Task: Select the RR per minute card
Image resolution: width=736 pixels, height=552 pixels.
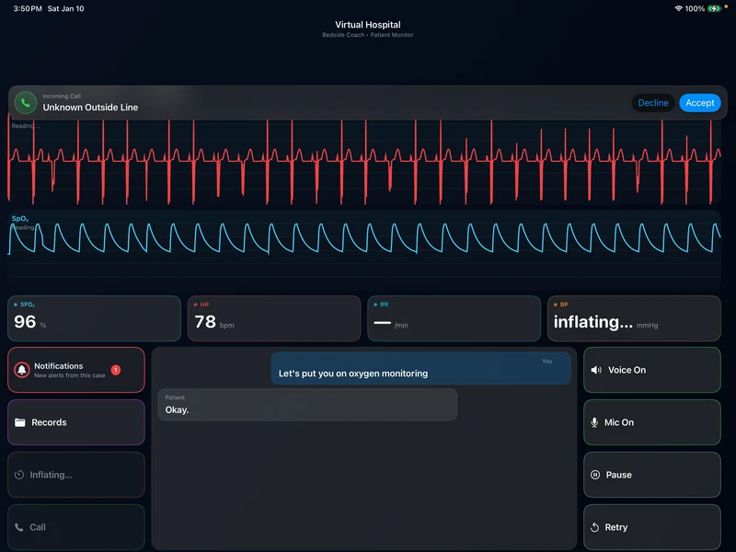Action: [454, 318]
